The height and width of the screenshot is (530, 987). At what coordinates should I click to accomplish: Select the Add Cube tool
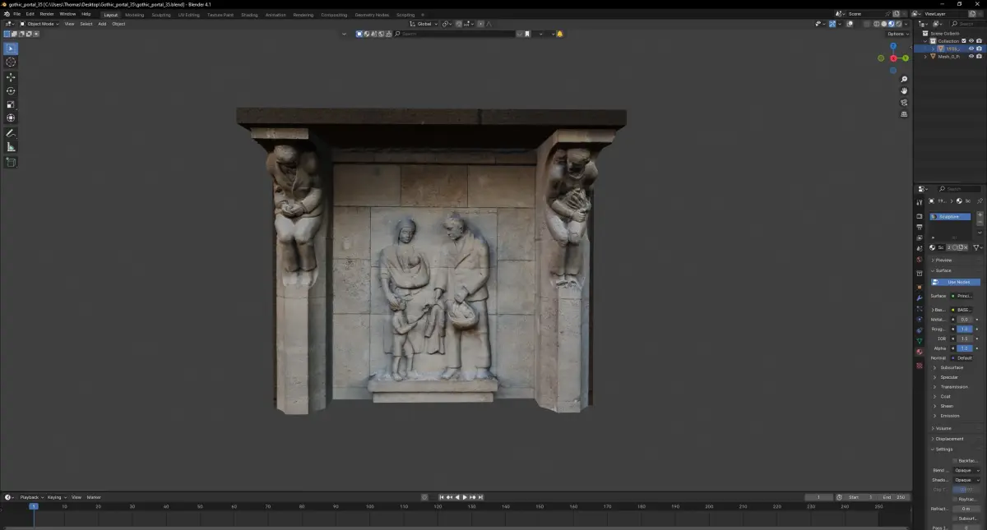(11, 162)
